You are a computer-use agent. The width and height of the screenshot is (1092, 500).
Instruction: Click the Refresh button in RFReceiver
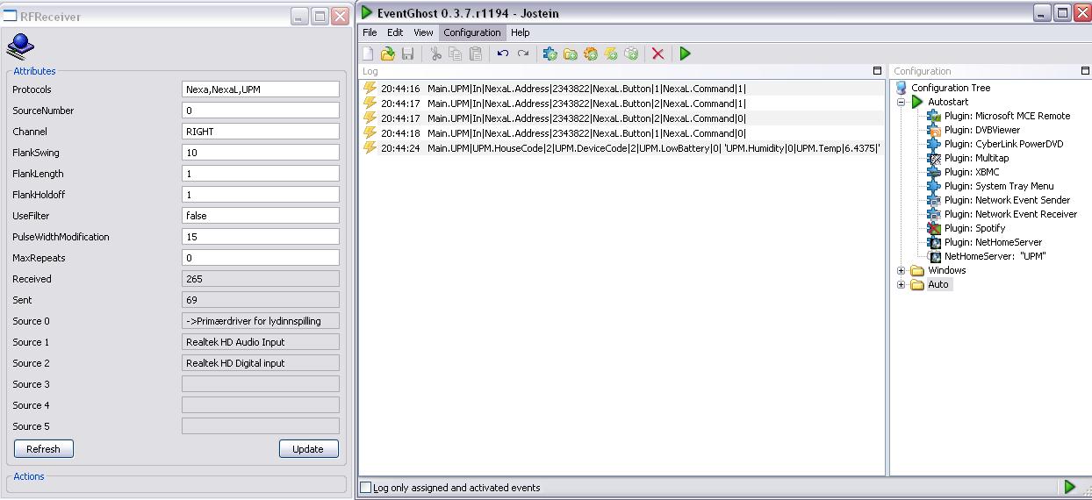click(x=44, y=448)
